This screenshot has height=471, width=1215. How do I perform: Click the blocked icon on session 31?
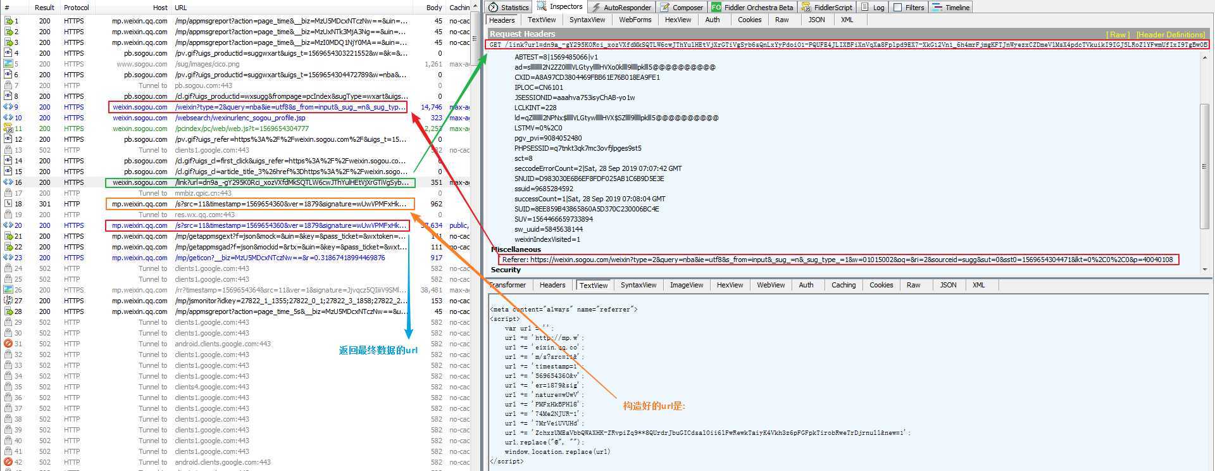click(8, 344)
